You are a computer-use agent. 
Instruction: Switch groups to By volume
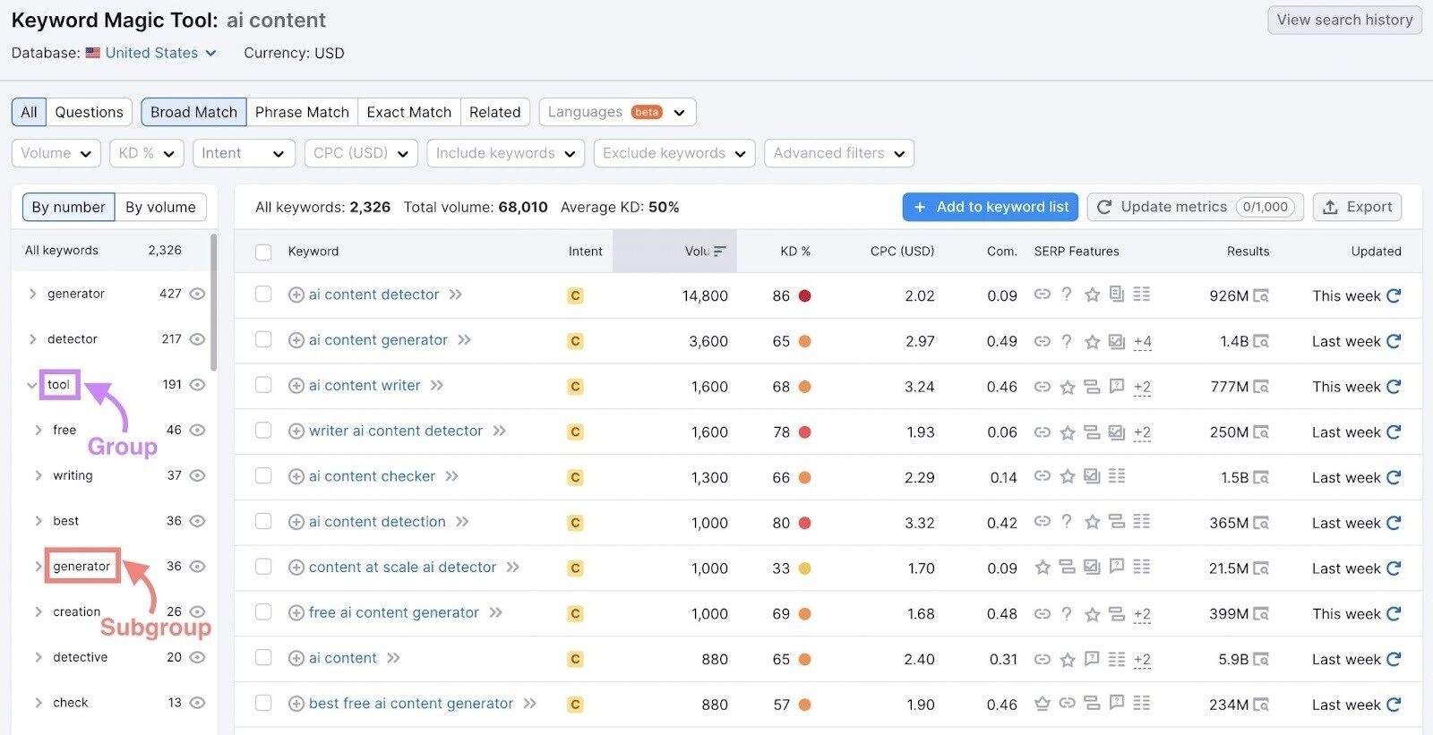[160, 207]
